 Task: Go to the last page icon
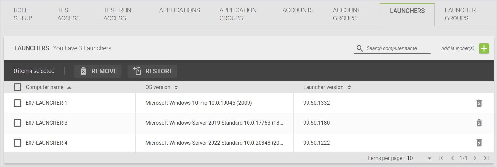click(x=486, y=158)
